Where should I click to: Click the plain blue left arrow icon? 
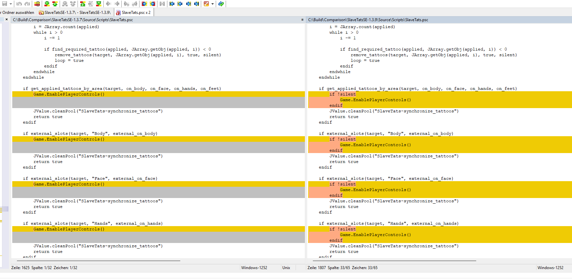(180, 4)
